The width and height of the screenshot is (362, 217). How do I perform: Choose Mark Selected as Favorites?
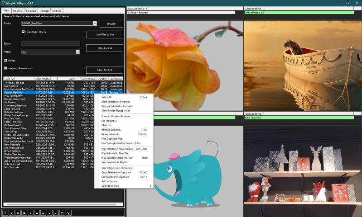click(124, 102)
